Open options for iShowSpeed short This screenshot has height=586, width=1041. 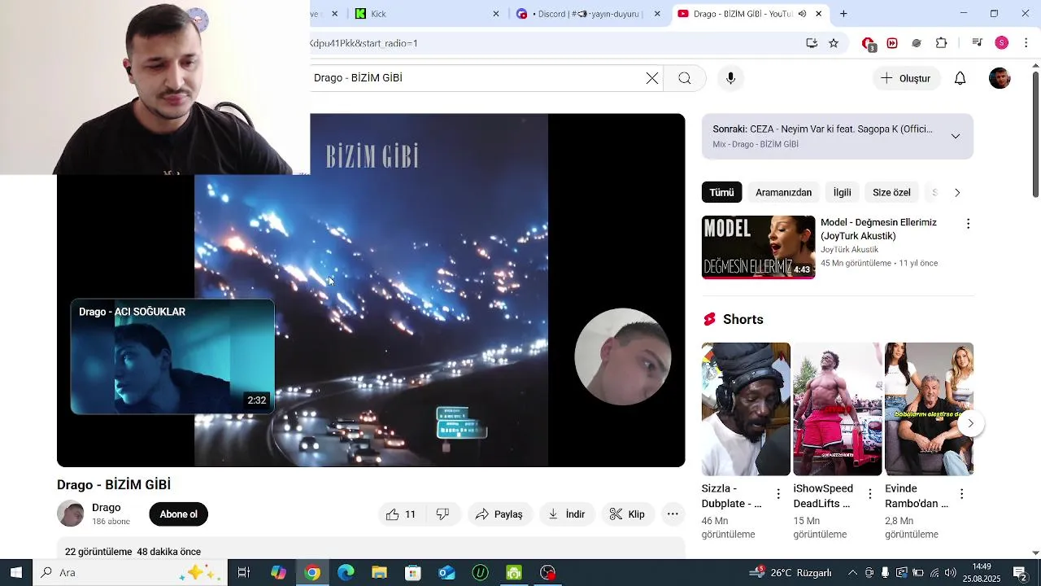pyautogui.click(x=870, y=494)
